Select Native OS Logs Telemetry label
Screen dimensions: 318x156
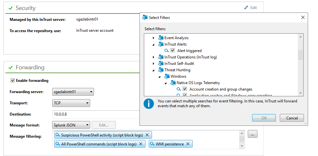click(198, 83)
